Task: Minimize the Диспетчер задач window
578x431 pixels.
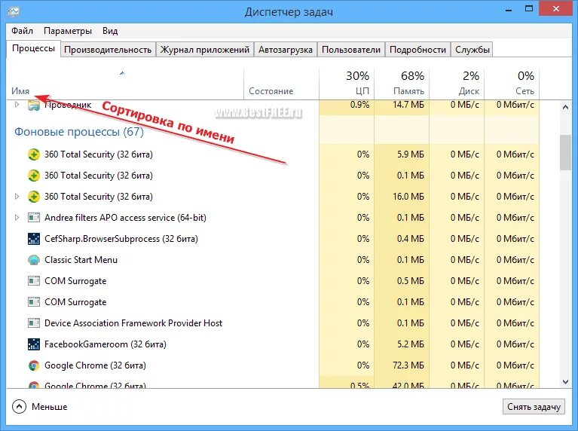Action: pos(509,10)
